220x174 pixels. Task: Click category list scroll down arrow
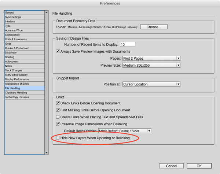tap(47, 153)
